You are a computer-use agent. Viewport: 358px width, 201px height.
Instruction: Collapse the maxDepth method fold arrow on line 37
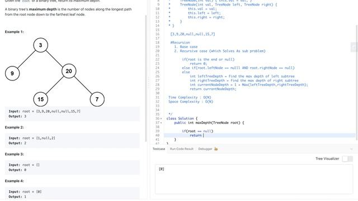(161, 123)
